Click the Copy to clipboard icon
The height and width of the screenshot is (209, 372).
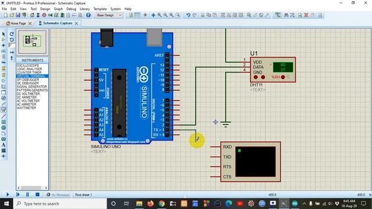coord(209,15)
